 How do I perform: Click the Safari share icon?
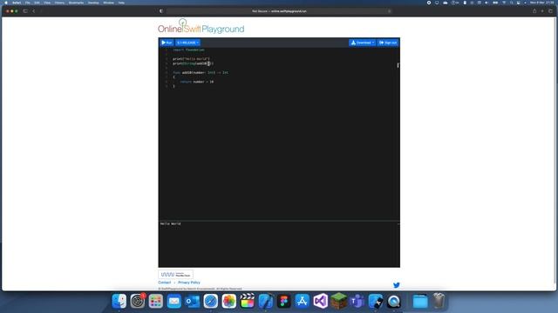[x=534, y=11]
